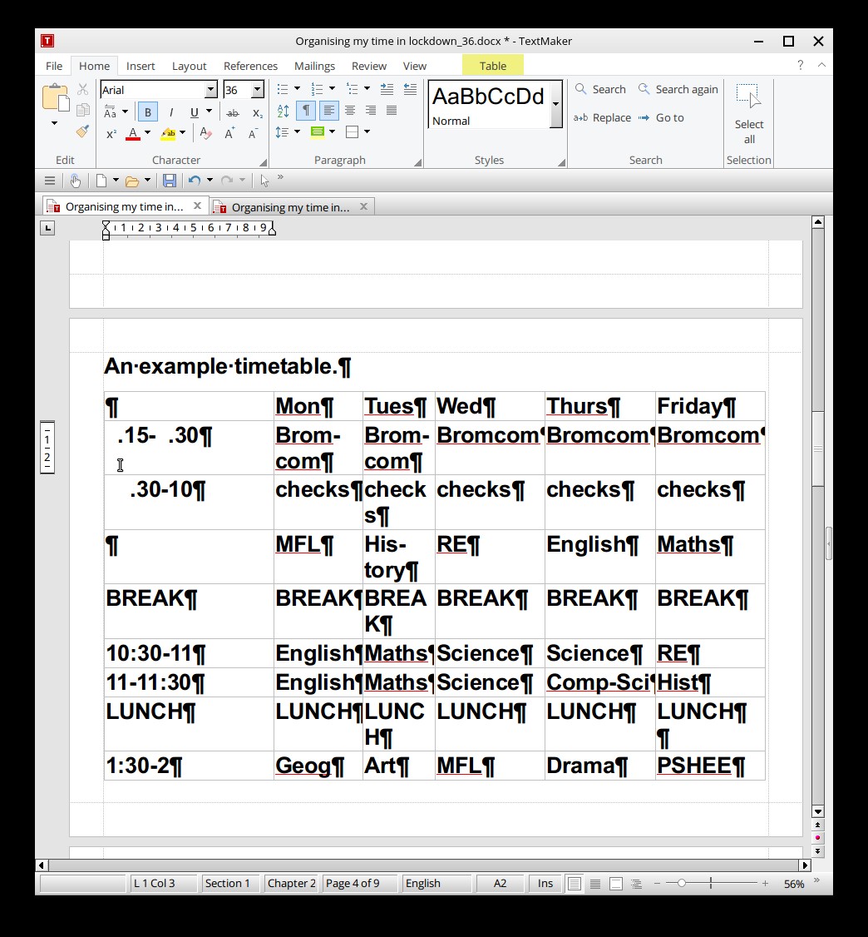Click the Format painter brush icon
The width and height of the screenshot is (868, 937).
[82, 131]
